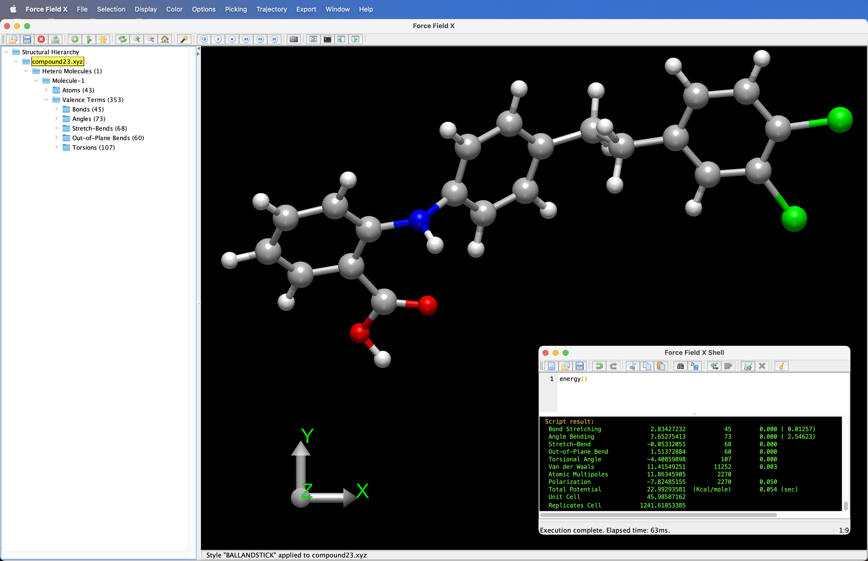Open the Picking menu
The height and width of the screenshot is (561, 868).
click(236, 9)
